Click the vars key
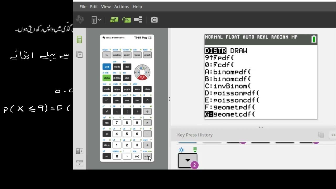This screenshot has width=336, height=189. click(x=137, y=89)
